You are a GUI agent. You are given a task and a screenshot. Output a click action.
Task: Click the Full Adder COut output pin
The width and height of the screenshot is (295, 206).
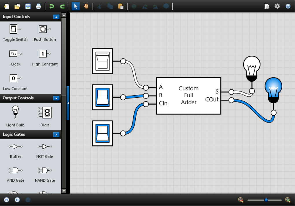click(x=231, y=100)
